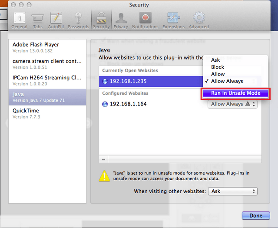Click the yellow unsafe mode warning icon

pos(104,176)
